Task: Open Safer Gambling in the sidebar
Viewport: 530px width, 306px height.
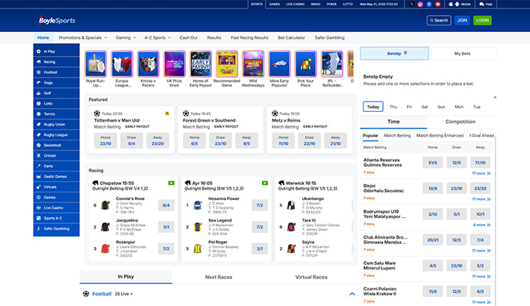Action: pyautogui.click(x=57, y=228)
